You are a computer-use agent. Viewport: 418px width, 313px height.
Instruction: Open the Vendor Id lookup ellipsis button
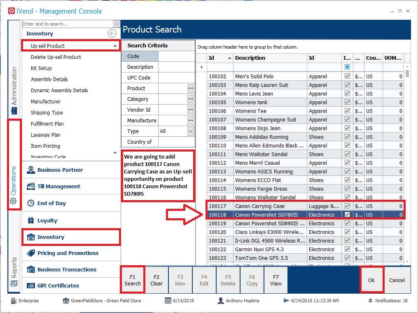coord(190,110)
